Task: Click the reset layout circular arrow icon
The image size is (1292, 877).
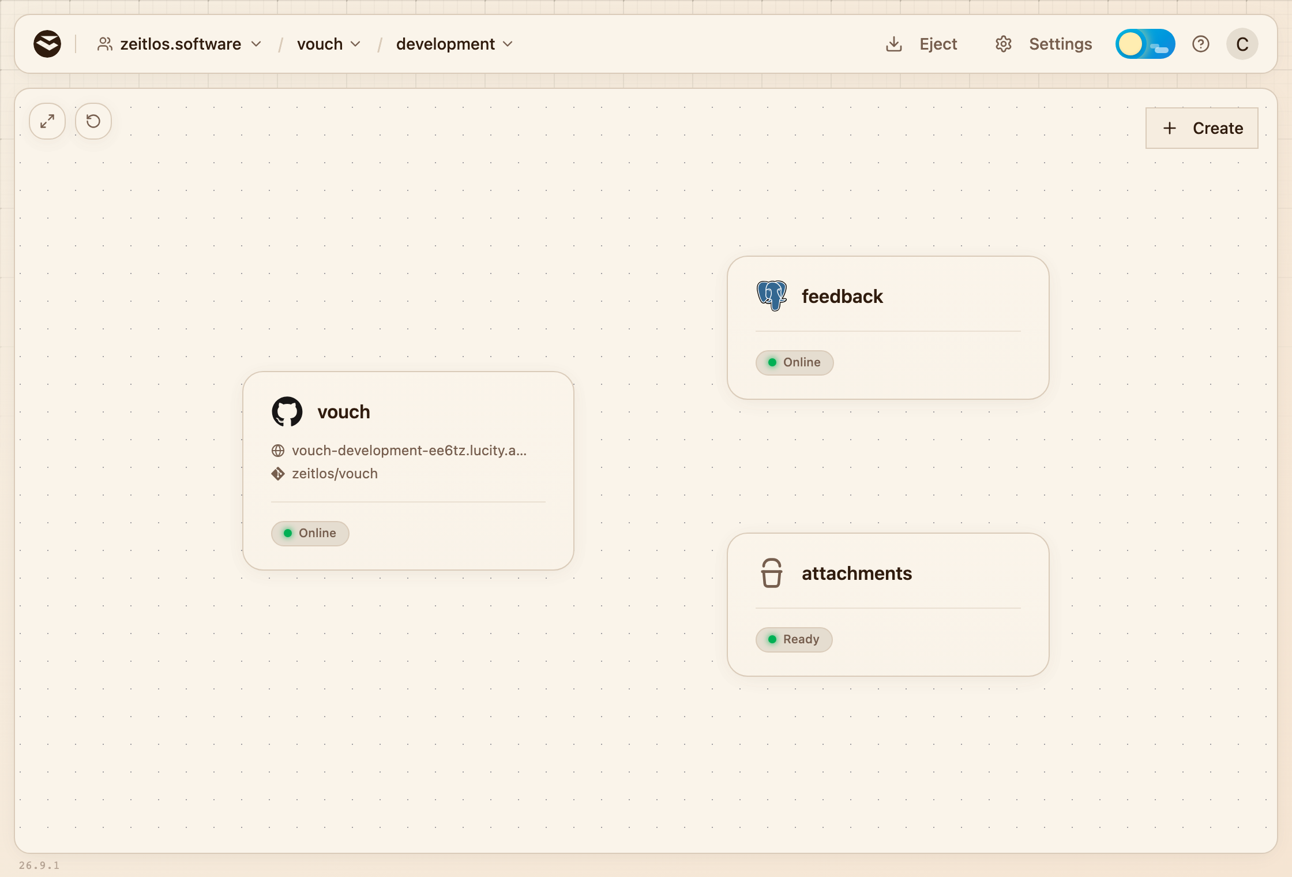Action: 93,121
